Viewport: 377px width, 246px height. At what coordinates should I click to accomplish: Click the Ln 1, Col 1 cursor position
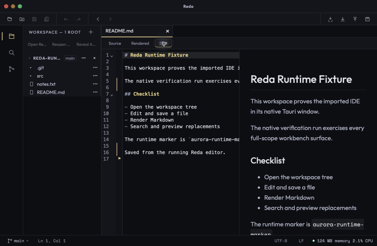(52, 241)
